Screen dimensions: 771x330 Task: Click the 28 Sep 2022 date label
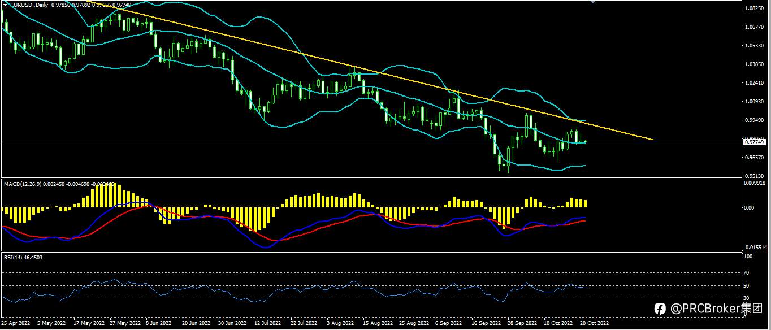[x=522, y=324]
